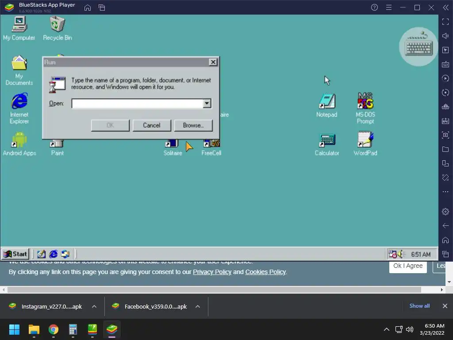The width and height of the screenshot is (453, 340).
Task: Open the BlueStacks hamburger menu
Action: click(x=389, y=8)
